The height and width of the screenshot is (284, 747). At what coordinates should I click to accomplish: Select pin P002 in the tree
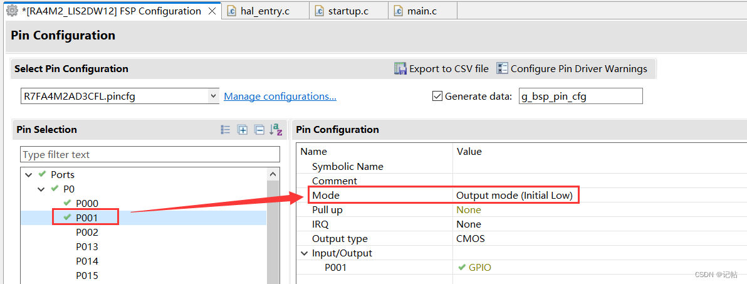click(87, 232)
